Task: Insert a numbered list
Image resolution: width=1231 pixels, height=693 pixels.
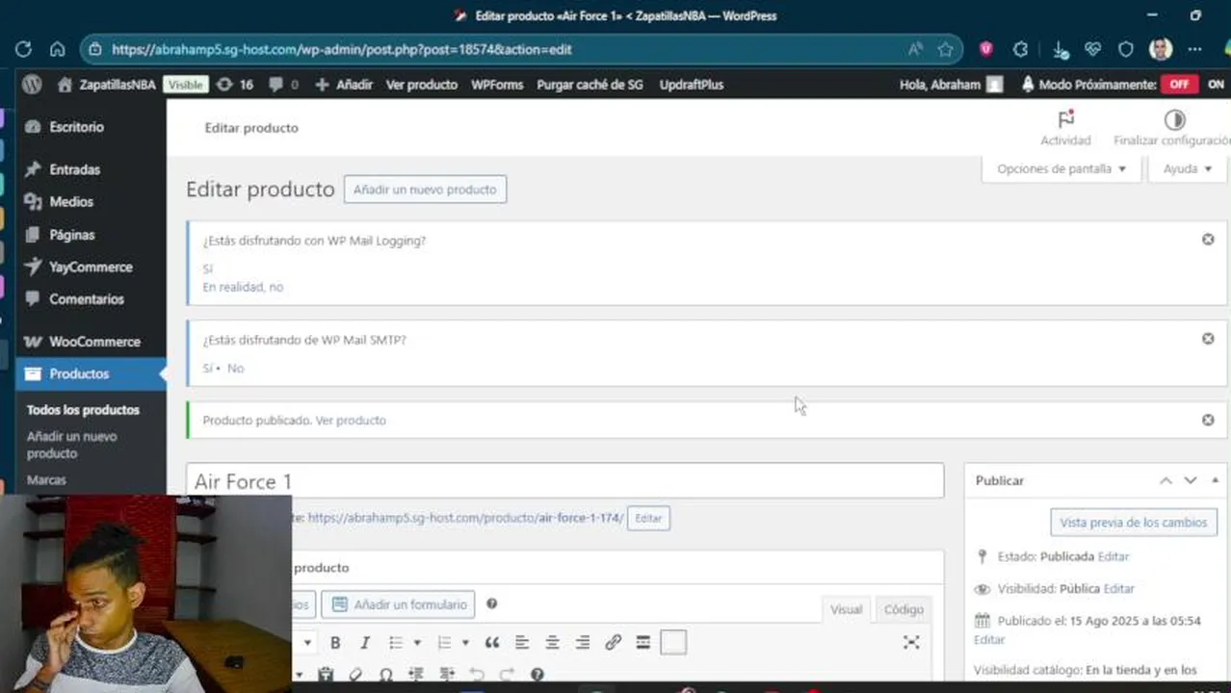Action: coord(444,642)
